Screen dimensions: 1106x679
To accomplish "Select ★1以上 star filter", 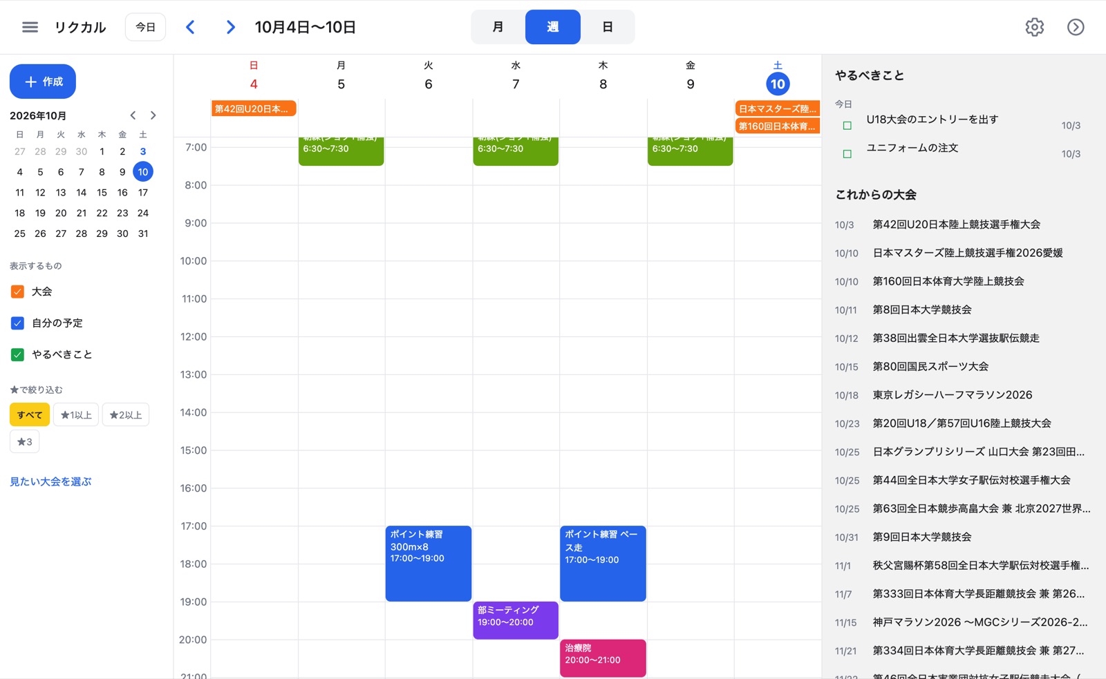I will click(x=76, y=415).
